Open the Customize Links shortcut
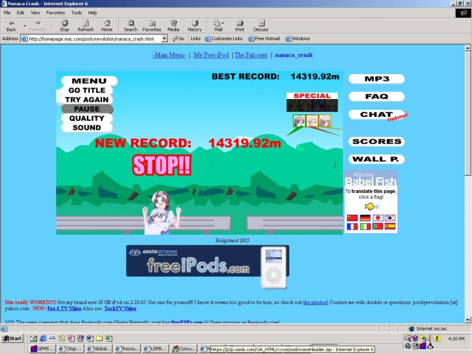The image size is (472, 354). (224, 38)
